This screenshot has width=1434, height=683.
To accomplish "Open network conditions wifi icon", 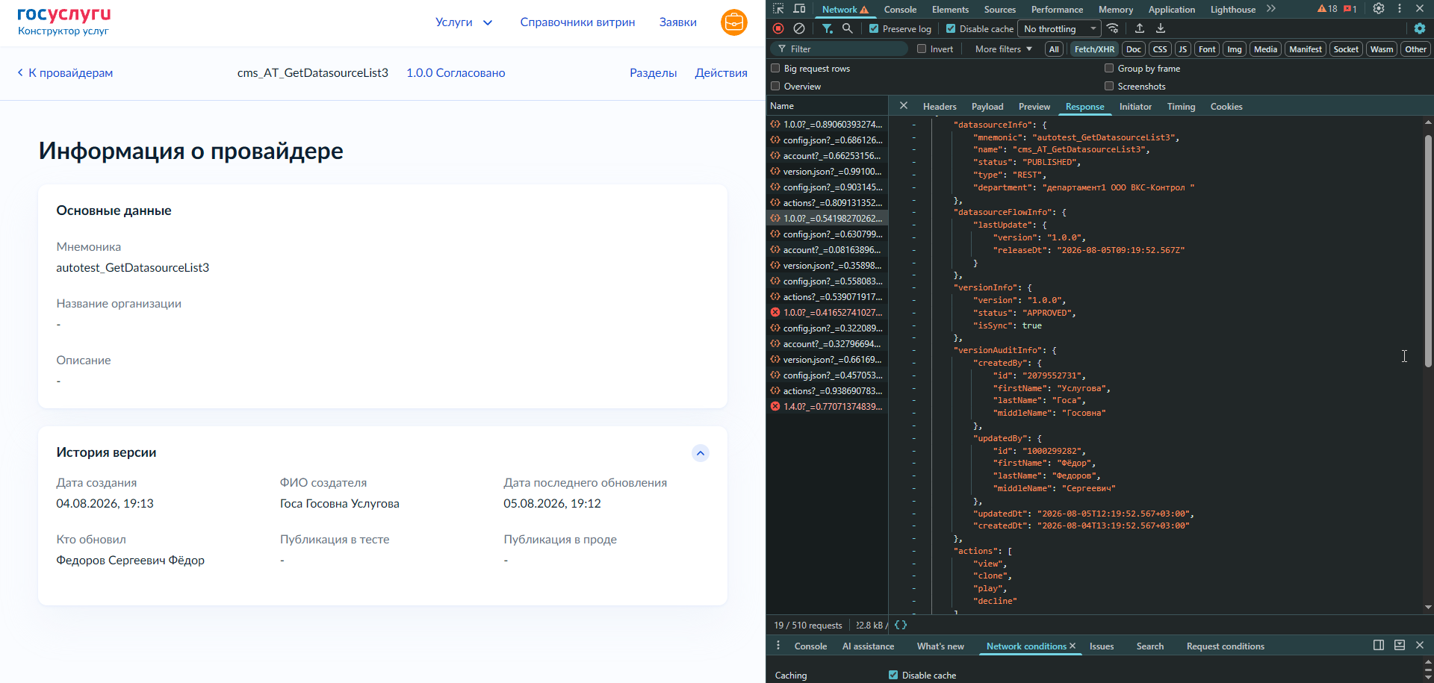I will tap(1113, 28).
